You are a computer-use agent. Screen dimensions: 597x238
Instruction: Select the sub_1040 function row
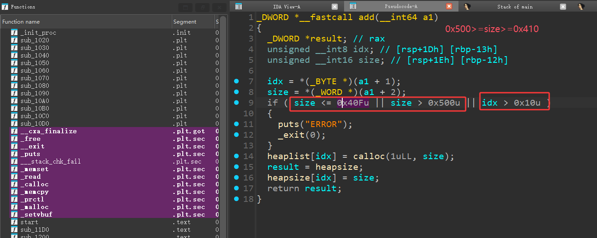click(x=110, y=55)
